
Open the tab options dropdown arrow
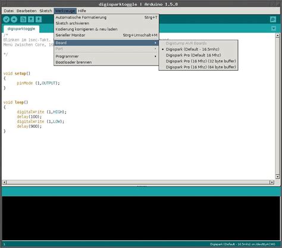[274, 29]
